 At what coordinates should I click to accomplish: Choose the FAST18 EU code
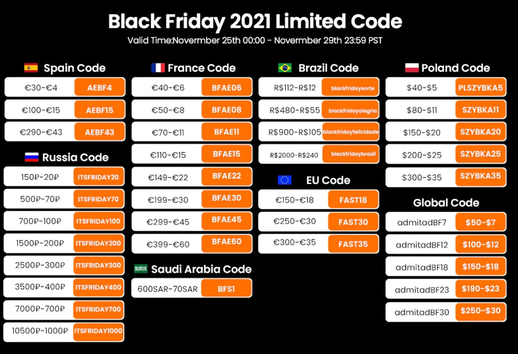coord(353,200)
